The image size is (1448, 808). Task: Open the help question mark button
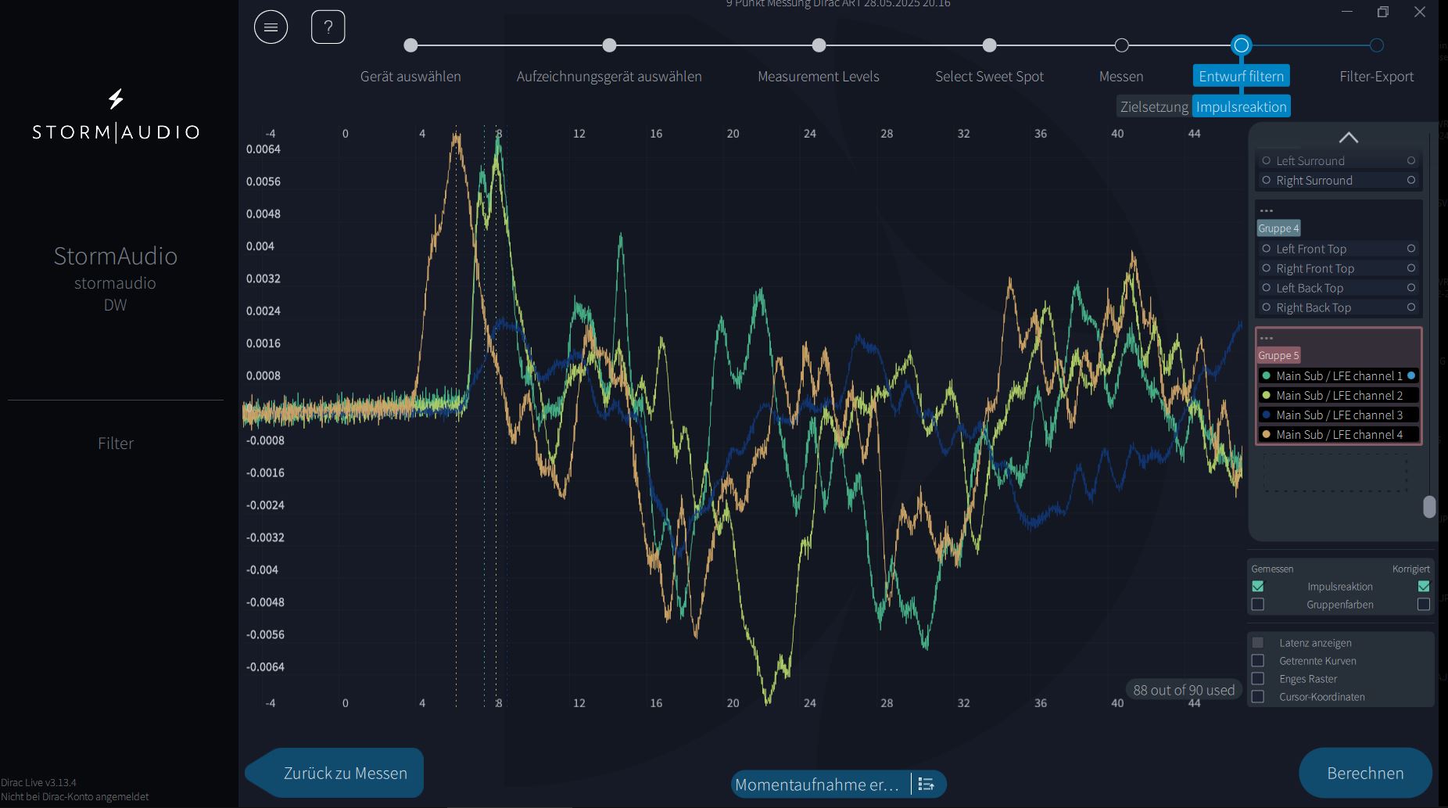(x=328, y=27)
